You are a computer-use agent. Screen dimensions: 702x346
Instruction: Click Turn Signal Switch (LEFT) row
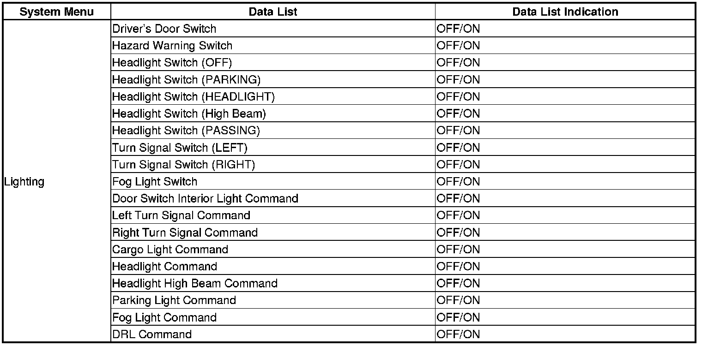coord(180,148)
